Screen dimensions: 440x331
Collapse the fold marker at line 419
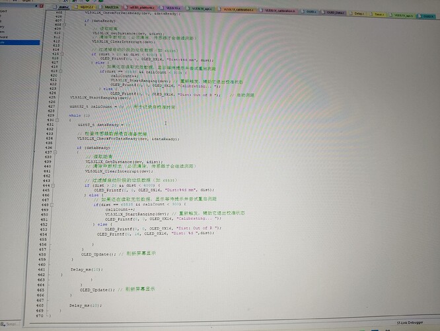pyautogui.click(x=61, y=71)
